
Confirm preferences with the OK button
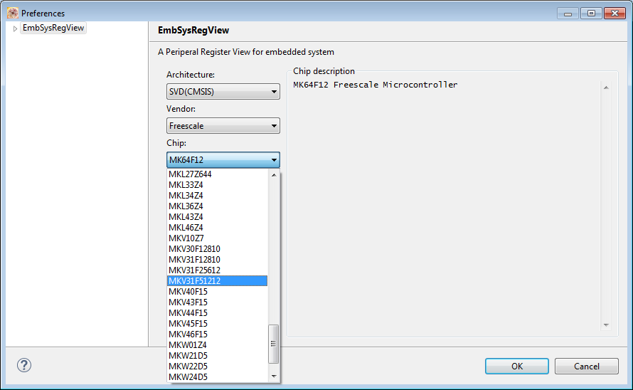517,366
